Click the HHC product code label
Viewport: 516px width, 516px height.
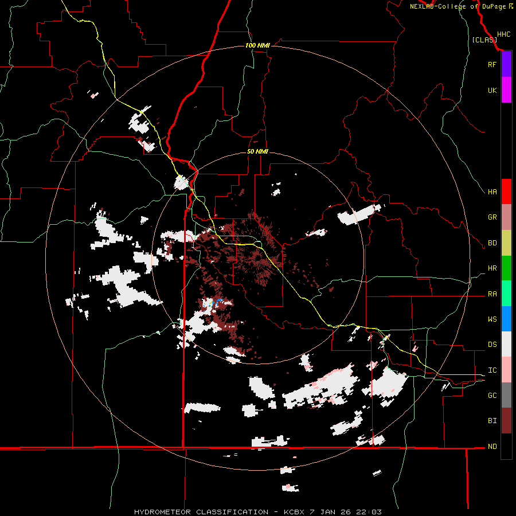coord(503,34)
